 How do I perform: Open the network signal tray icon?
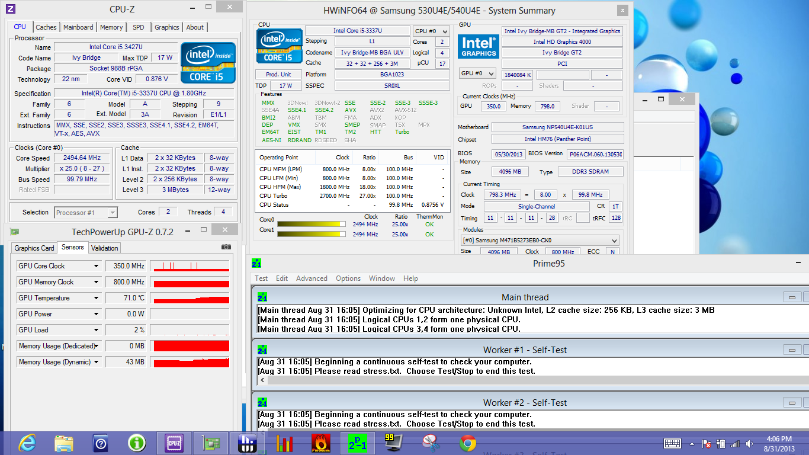coord(735,443)
